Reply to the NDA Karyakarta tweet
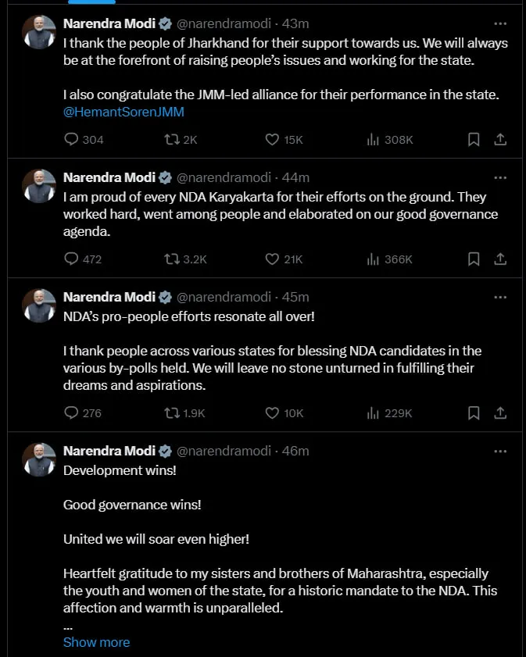This screenshot has width=526, height=657. 71,259
